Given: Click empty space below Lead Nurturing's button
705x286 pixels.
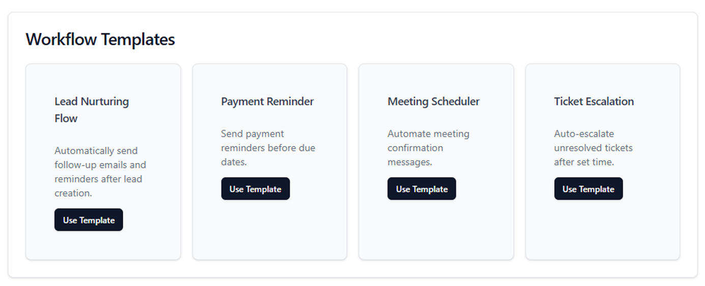Looking at the screenshot, I should pyautogui.click(x=103, y=245).
